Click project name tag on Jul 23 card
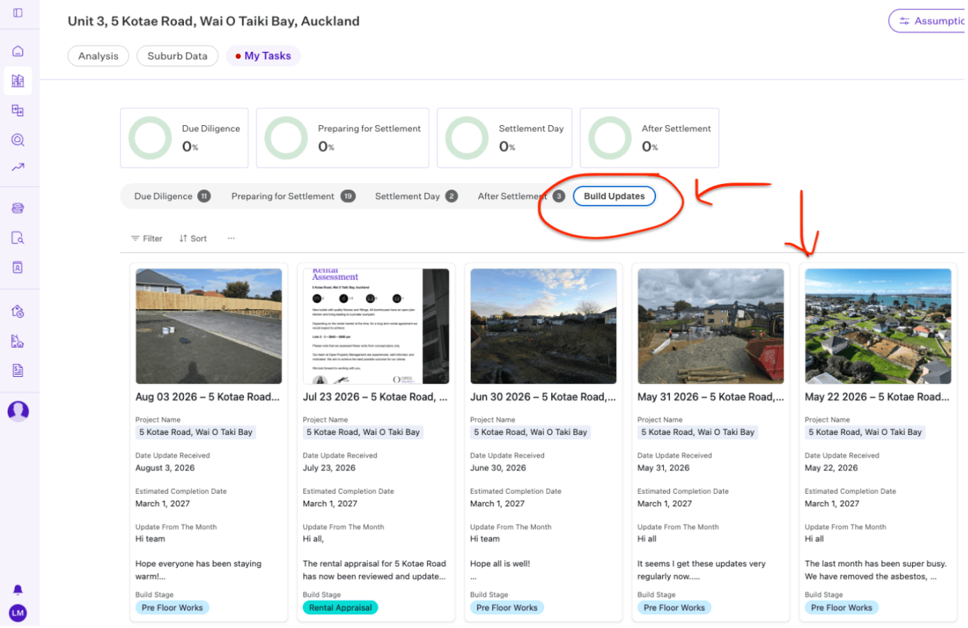This screenshot has height=628, width=968. pyautogui.click(x=364, y=434)
